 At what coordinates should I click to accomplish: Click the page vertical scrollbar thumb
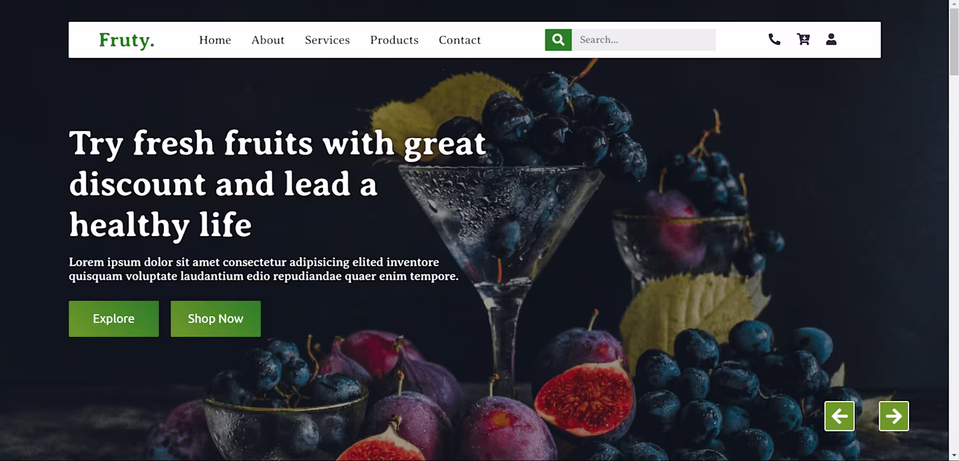click(x=954, y=42)
